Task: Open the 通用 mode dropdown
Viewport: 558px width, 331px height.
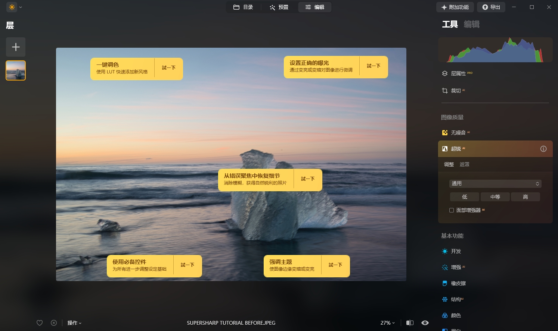Action: click(x=495, y=183)
